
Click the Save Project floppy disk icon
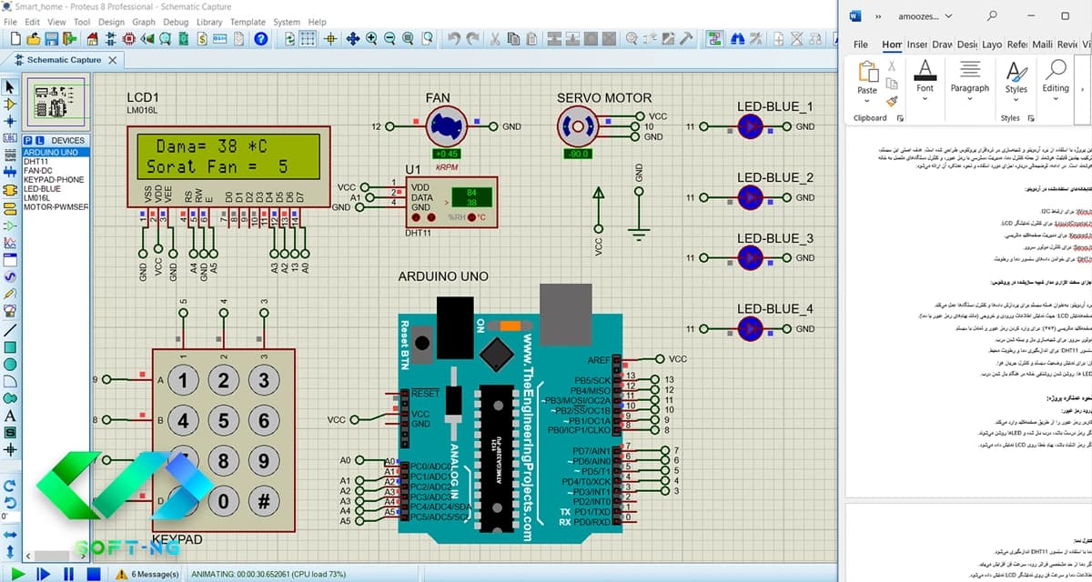point(52,39)
